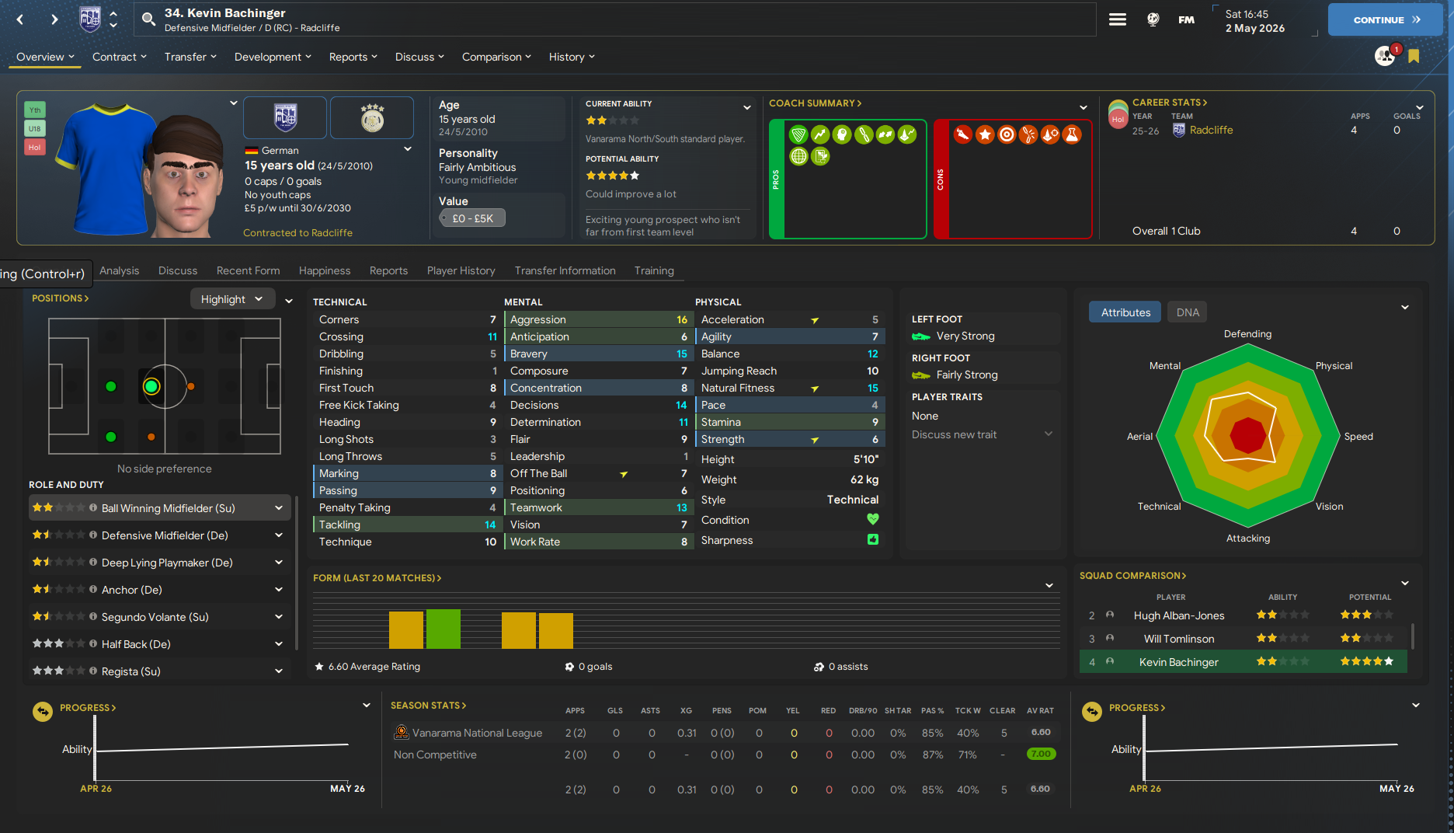The height and width of the screenshot is (833, 1454).
Task: Expand Regista (Su) role options chevron
Action: coord(279,671)
